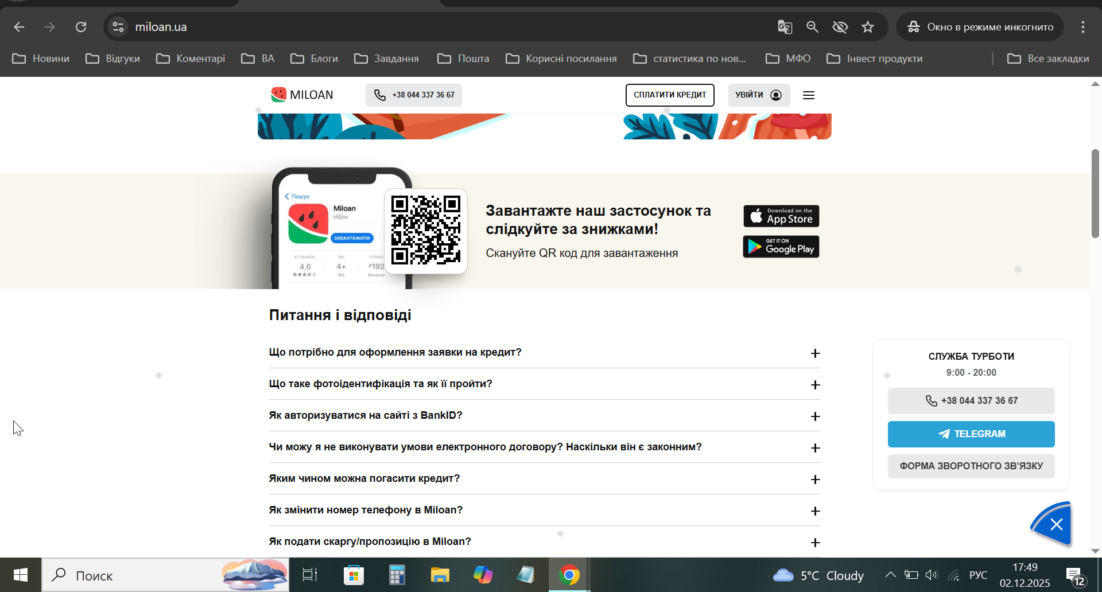This screenshot has height=592, width=1102.
Task: Reload the miloan.ua page
Action: tap(81, 27)
